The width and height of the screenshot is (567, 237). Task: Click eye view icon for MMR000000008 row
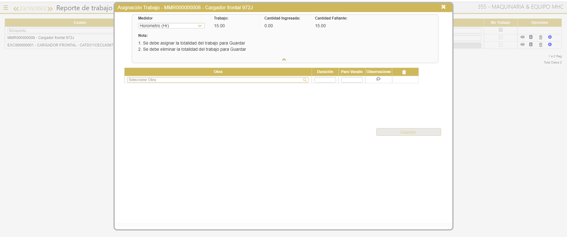pyautogui.click(x=522, y=37)
